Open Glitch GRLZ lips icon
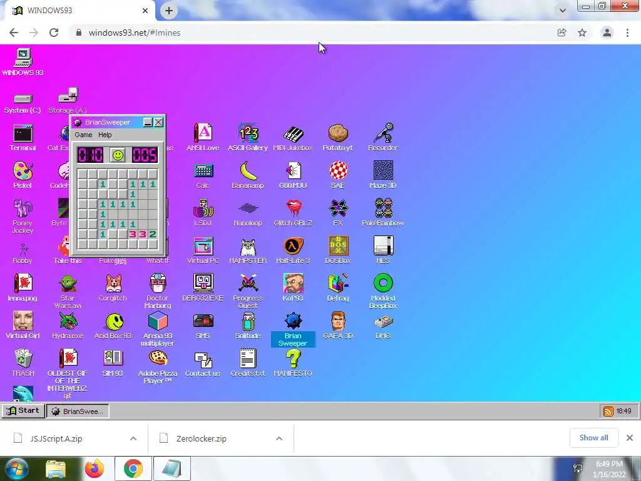641x481 pixels. [294, 208]
